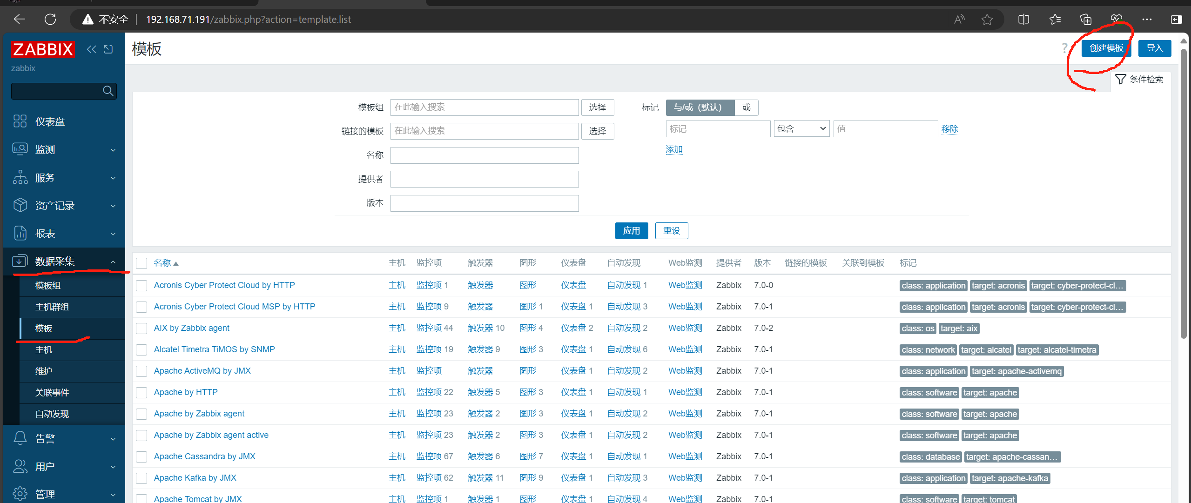Viewport: 1191px width, 503px height.
Task: Add the page to favorites with the star icon
Action: click(x=987, y=19)
